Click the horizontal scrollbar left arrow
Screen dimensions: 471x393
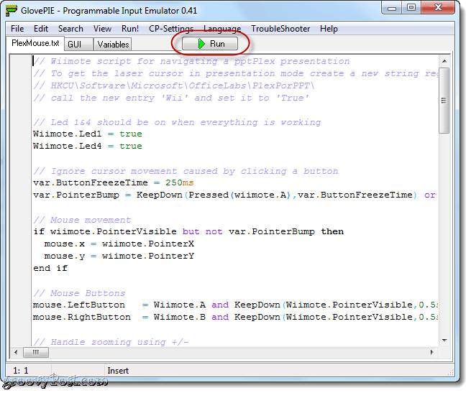16,352
